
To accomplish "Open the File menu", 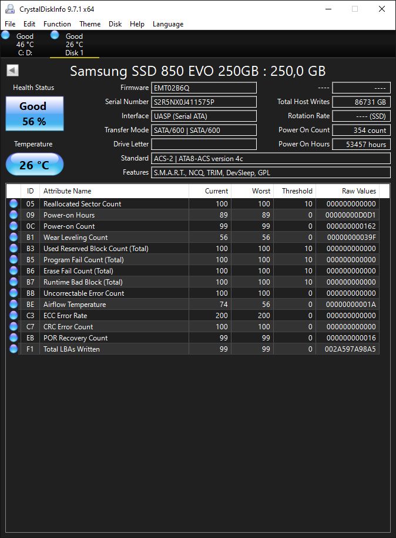I will coord(10,24).
